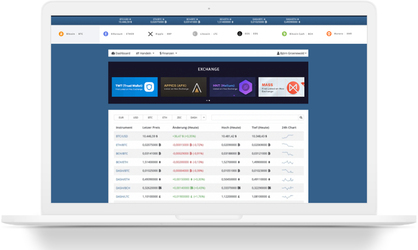
Task: Expand more currencies dropdown arrow after DASH
Action: click(204, 117)
